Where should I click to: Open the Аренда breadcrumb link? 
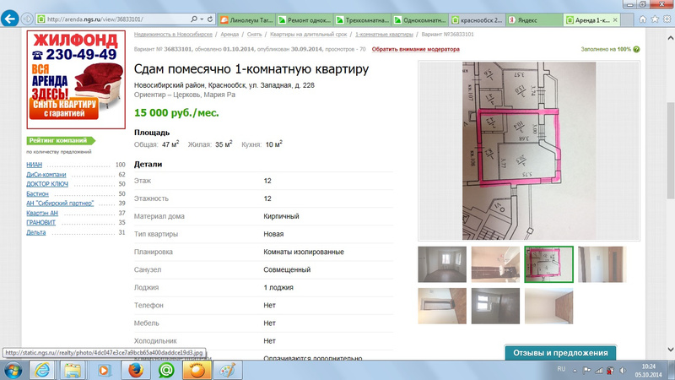tap(229, 35)
